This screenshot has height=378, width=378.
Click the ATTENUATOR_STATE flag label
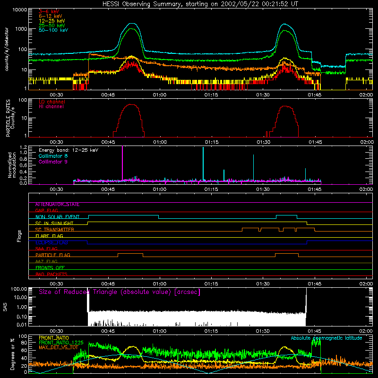point(57,205)
